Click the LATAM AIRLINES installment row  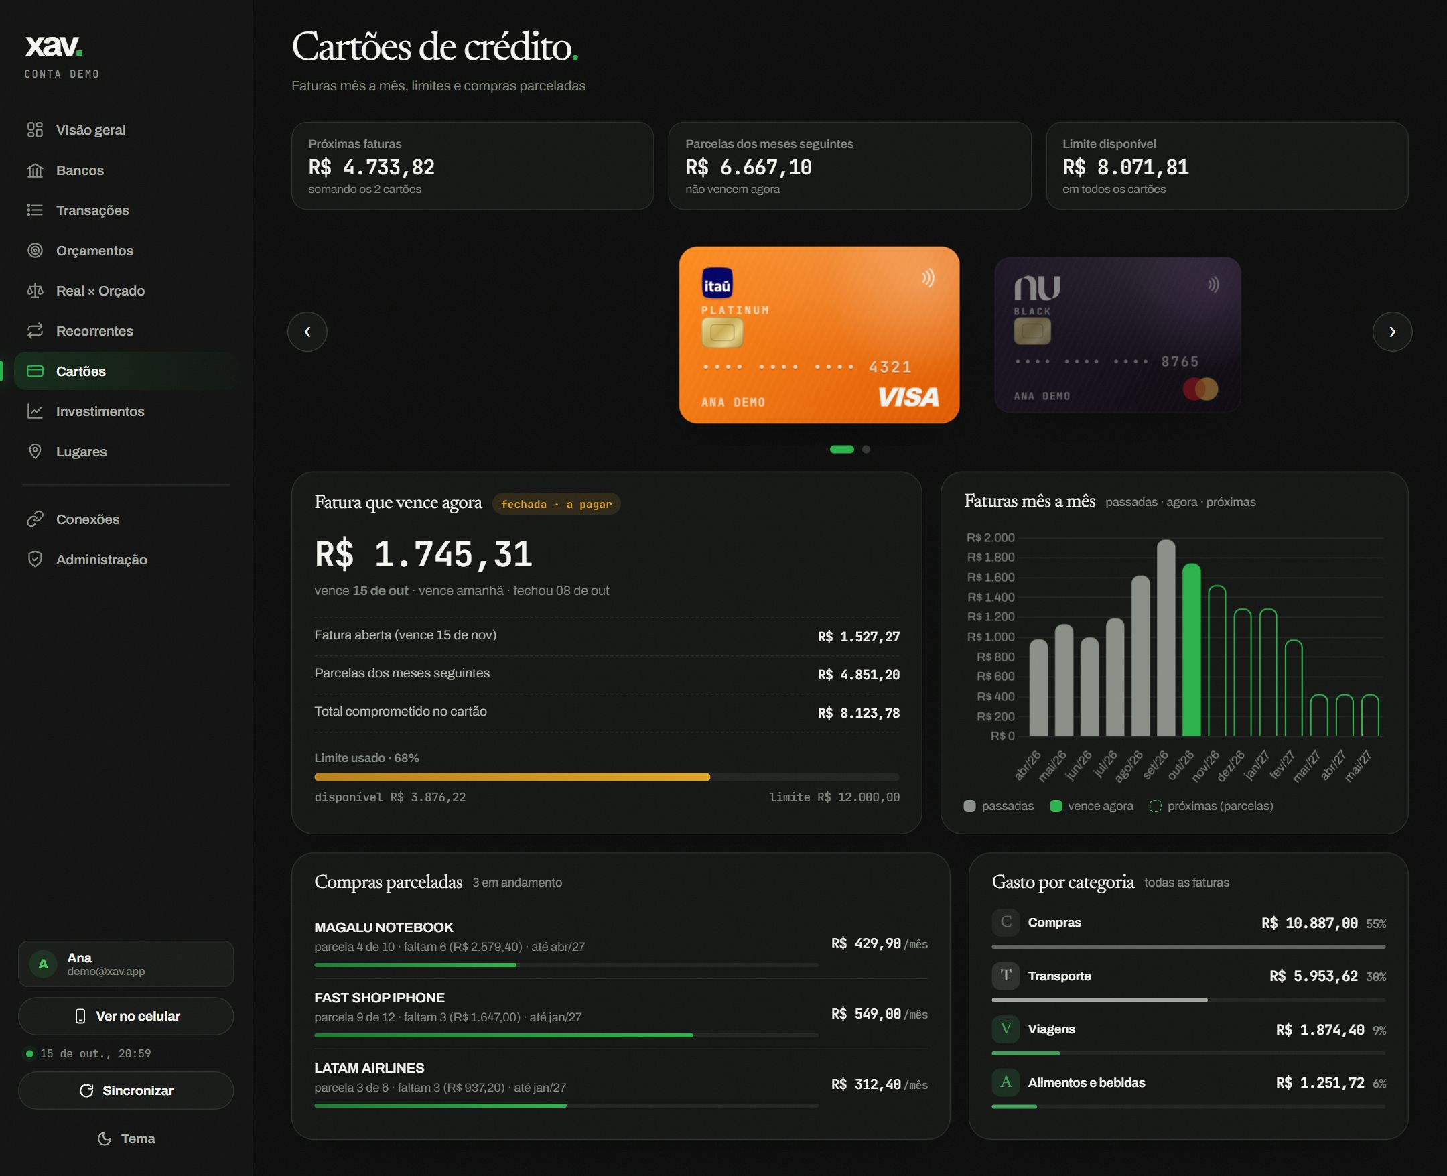[621, 1084]
